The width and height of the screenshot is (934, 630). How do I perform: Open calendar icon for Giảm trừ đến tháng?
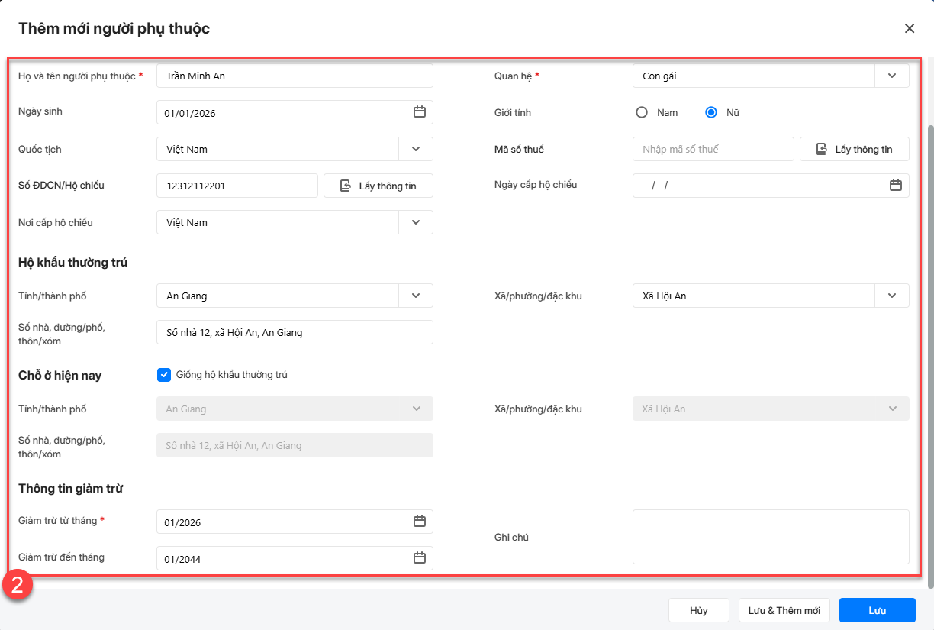pyautogui.click(x=419, y=558)
